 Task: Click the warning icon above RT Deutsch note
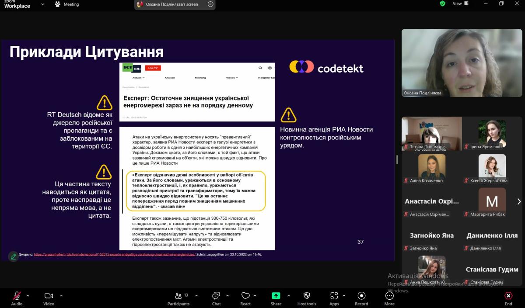coord(105,103)
